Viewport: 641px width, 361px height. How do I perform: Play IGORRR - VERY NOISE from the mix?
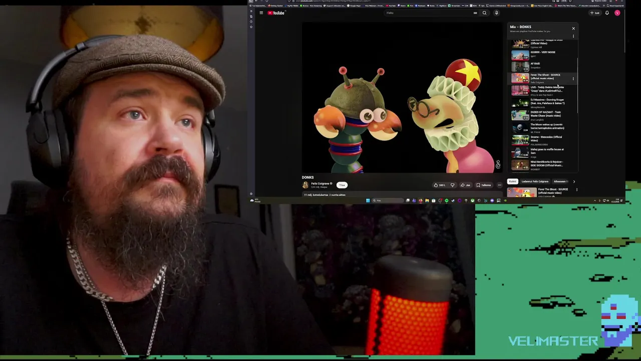543,54
